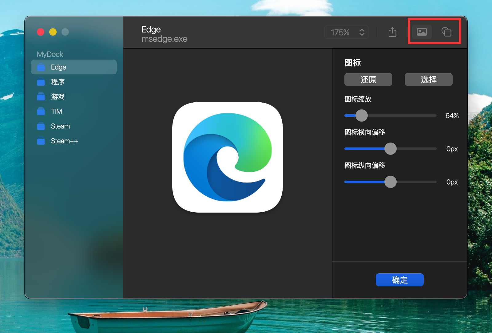
Task: Select the image view toolbar icon
Action: click(x=422, y=32)
